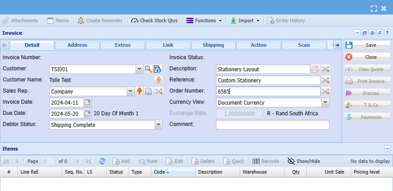
Task: Click into the Comment input field
Action: 273,125
